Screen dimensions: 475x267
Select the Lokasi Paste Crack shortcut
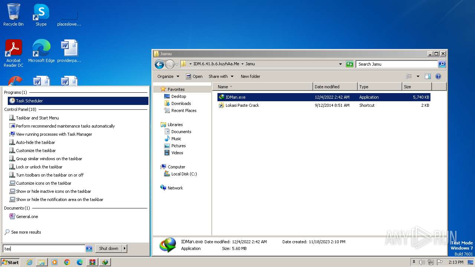[324, 105]
